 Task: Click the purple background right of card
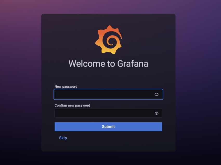point(198,82)
